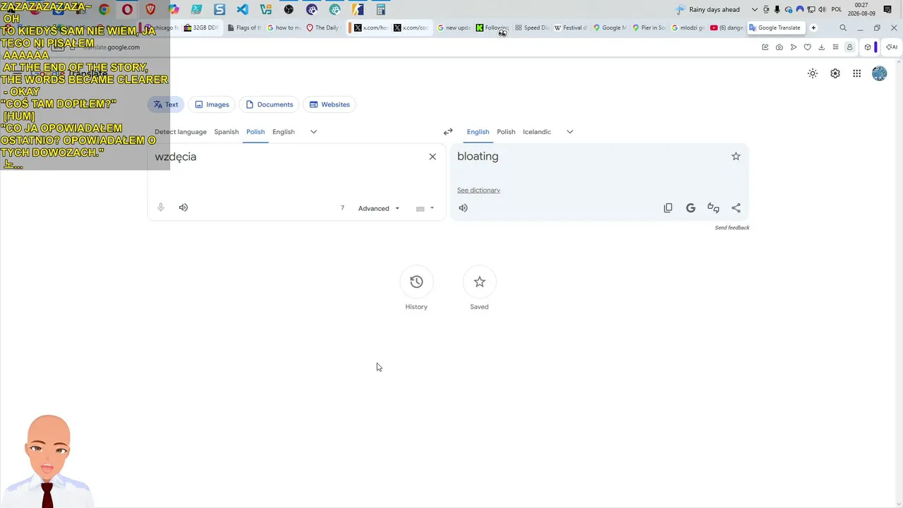Switch to the Speed Dial browser tab

coord(532,28)
